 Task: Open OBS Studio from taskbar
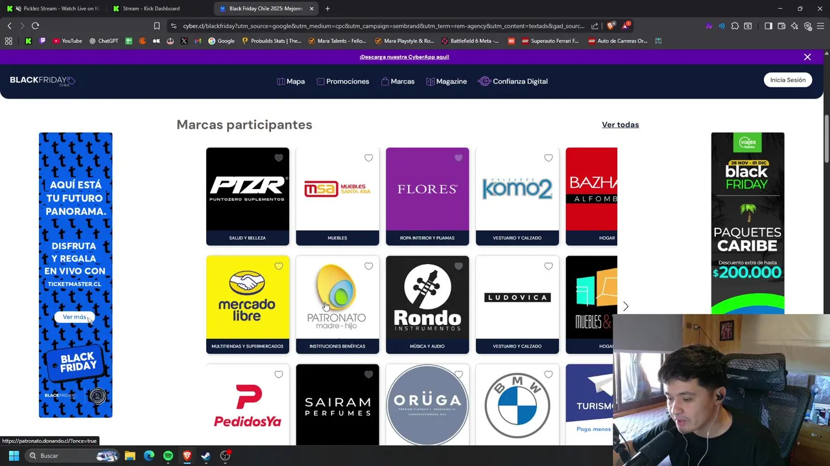(225, 456)
